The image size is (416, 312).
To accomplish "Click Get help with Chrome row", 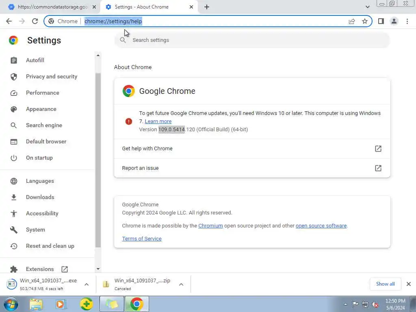I will tap(252, 149).
